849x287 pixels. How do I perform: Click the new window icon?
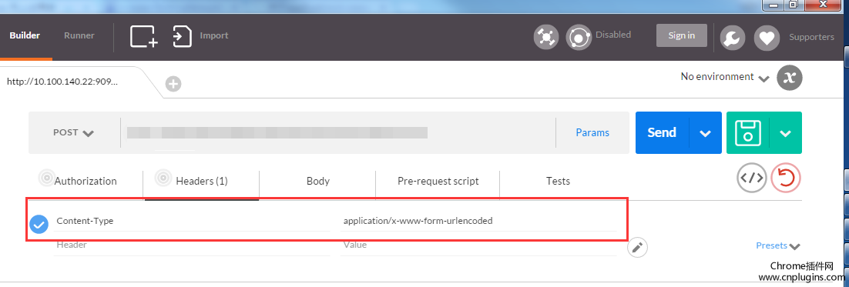coord(144,36)
